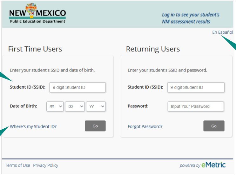Open the birth month MM dropdown
236x176 pixels.
[55, 107]
